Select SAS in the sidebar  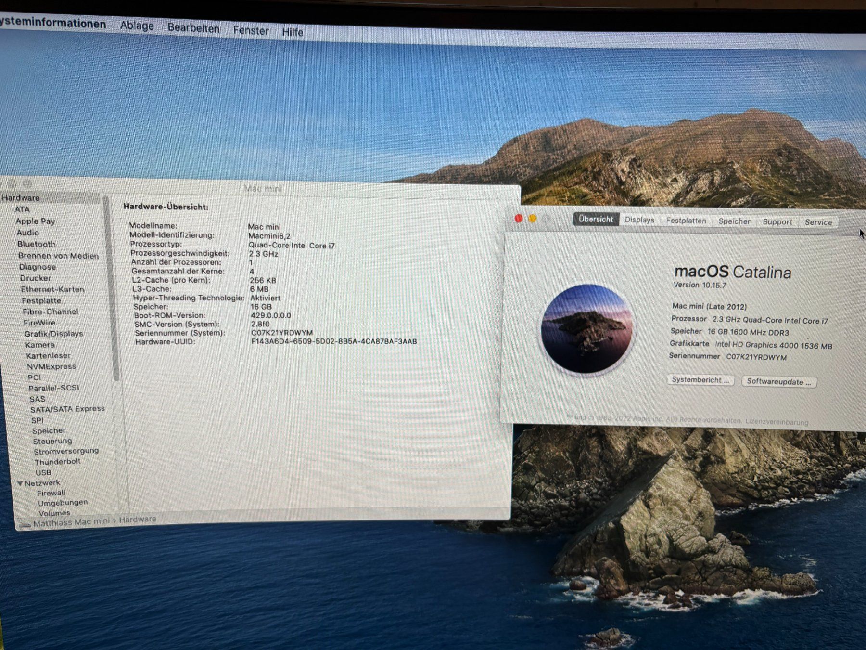[37, 399]
